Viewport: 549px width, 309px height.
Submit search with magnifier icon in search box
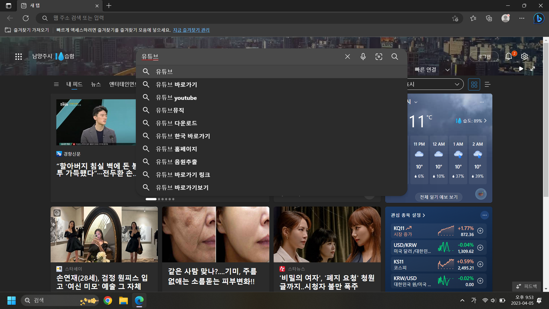(395, 57)
